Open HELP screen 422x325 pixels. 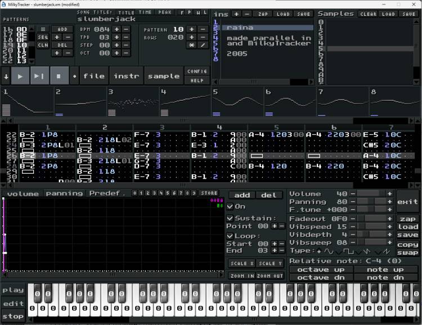tap(197, 80)
